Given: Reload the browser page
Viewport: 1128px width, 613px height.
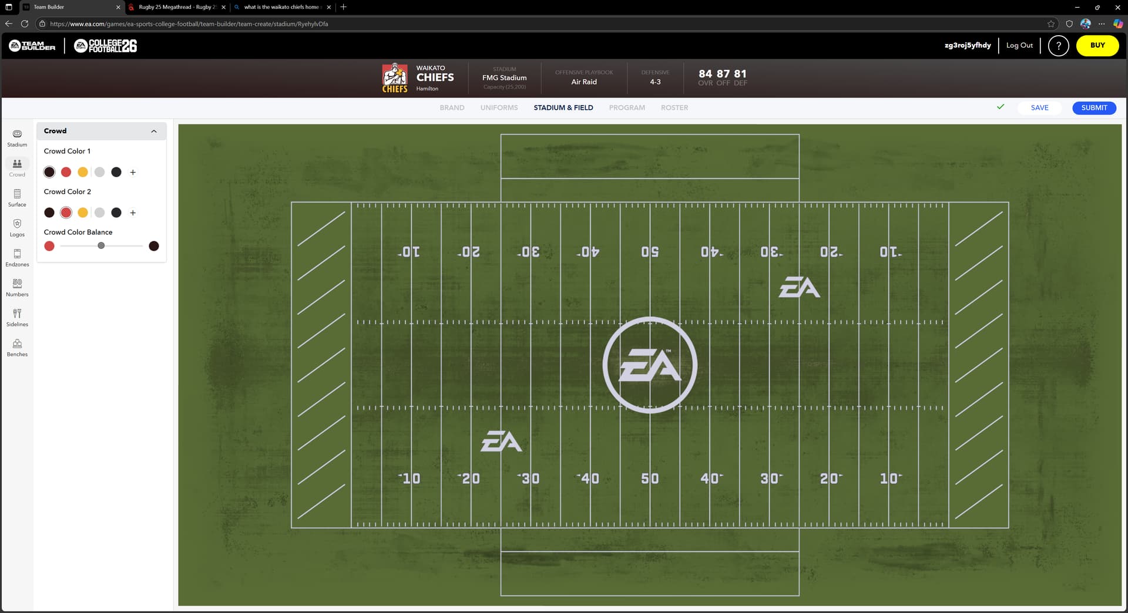Looking at the screenshot, I should pyautogui.click(x=25, y=23).
